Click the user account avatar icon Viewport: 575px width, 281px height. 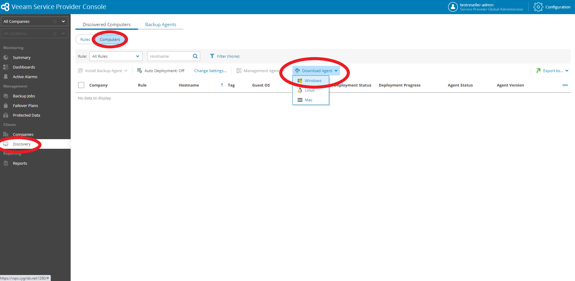(x=453, y=7)
